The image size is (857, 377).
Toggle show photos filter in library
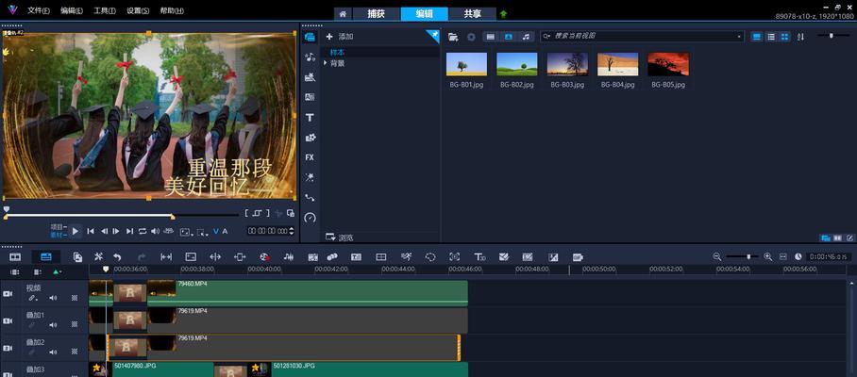click(x=509, y=37)
